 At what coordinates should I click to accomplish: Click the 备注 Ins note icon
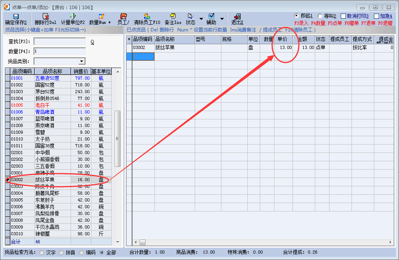click(x=173, y=17)
